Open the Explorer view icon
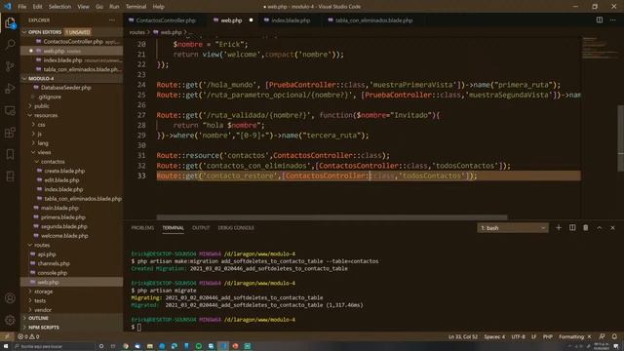 10,23
